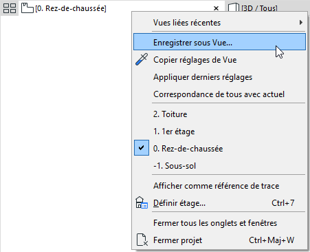Close the Rez-de-chaussée tab with the X
Image resolution: width=310 pixels, height=252 pixels.
(216, 8)
